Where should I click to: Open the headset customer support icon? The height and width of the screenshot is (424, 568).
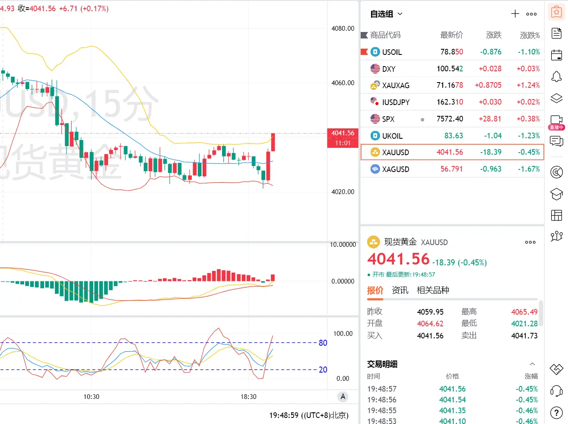[556, 391]
